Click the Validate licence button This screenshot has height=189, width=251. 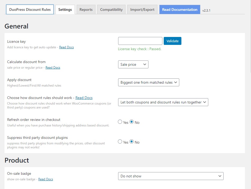172,41
